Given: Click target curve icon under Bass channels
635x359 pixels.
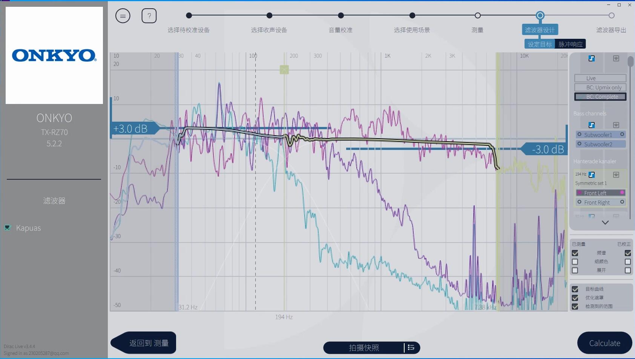Looking at the screenshot, I should (x=592, y=125).
